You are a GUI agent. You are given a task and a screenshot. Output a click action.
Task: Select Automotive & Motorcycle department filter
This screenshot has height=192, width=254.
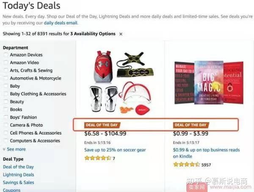pyautogui.click(x=6, y=78)
